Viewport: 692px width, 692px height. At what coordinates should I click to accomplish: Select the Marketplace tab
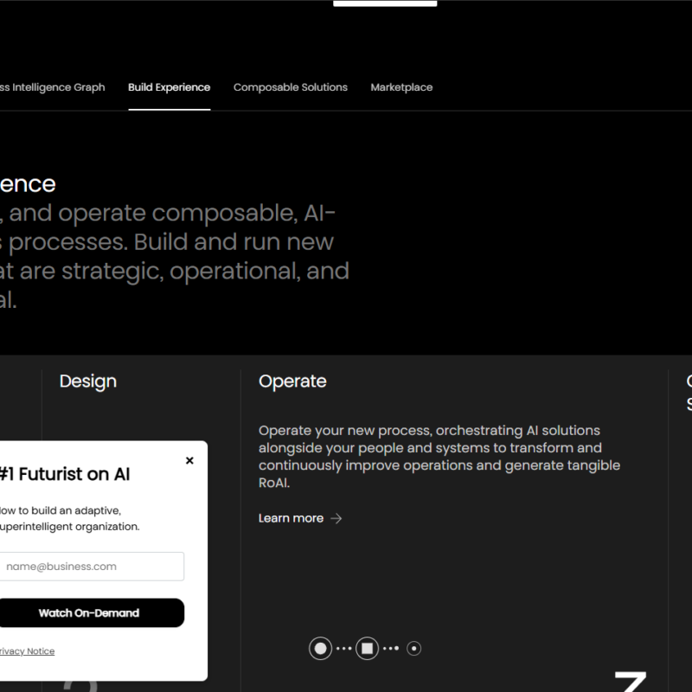(401, 87)
